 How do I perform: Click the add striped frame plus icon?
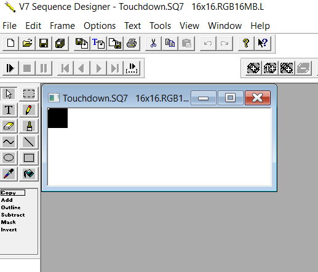287,68
